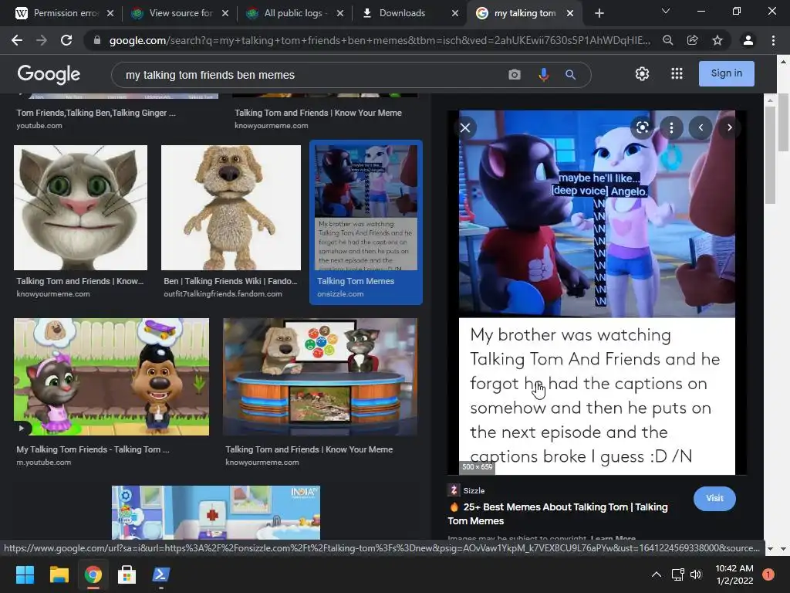Click the Ben | Talking Friends Wiki caption

231,287
